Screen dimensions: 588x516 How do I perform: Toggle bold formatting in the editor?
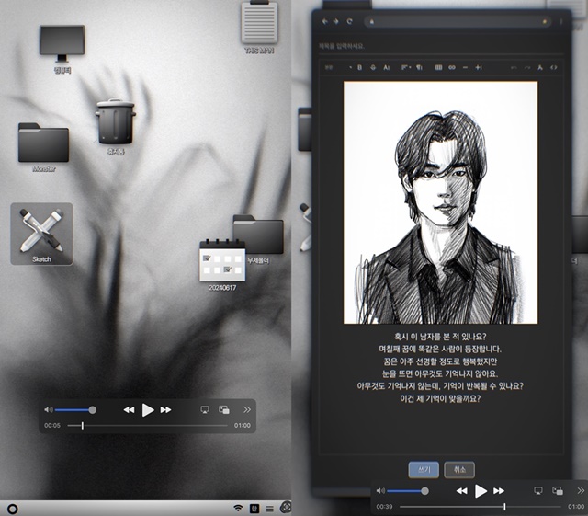[x=359, y=67]
